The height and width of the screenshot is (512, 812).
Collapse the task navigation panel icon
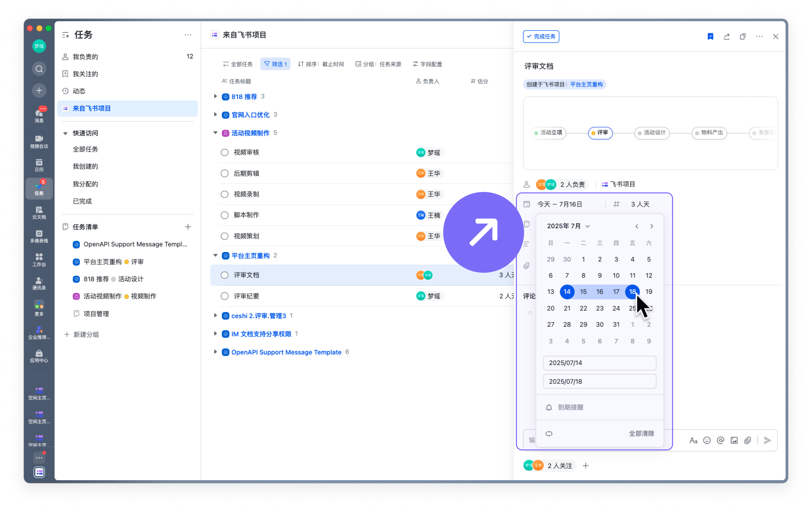point(65,35)
